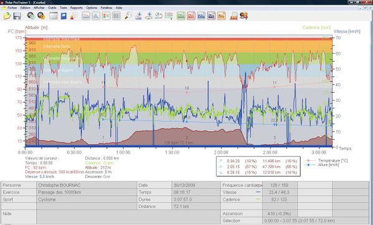Select the distribution graph view icon

click(x=96, y=16)
